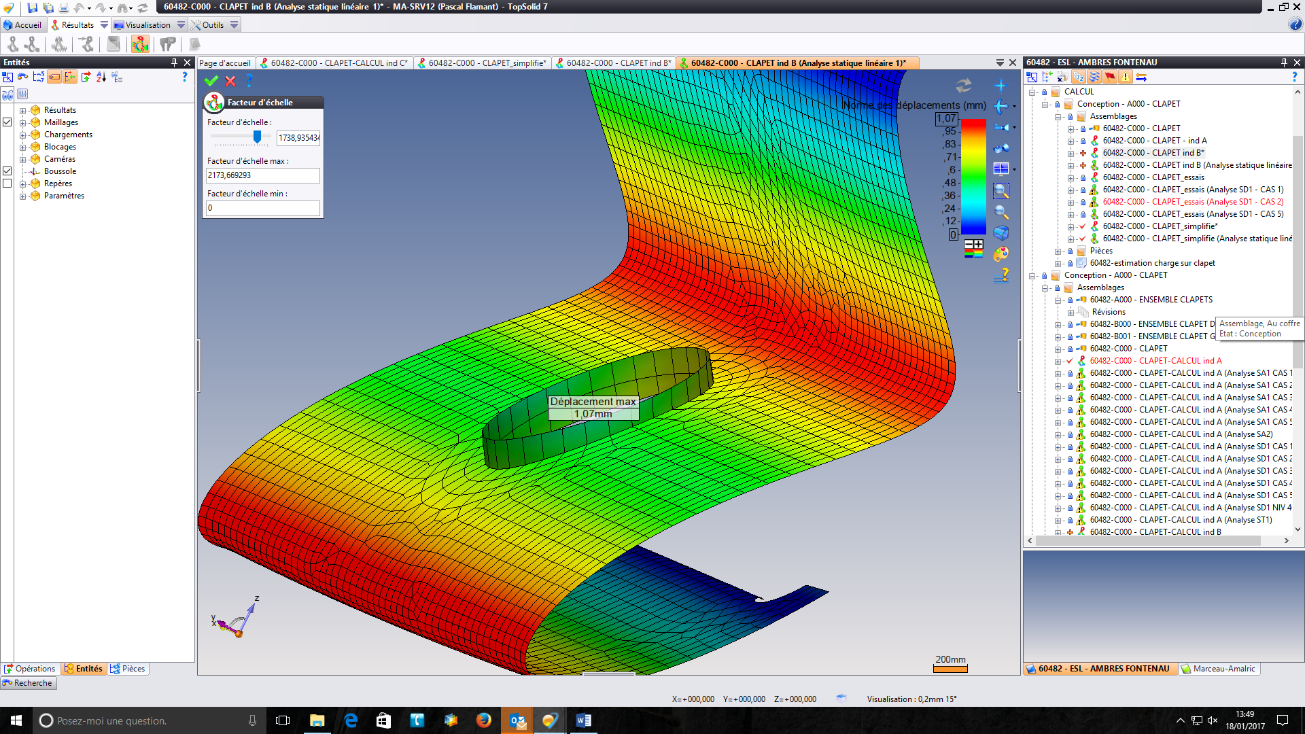Click the warning triangle filter icon
Viewport: 1305px width, 734px height.
[1126, 77]
